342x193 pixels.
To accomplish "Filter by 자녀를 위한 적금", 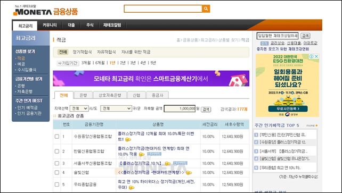I will pyautogui.click(x=136, y=52).
